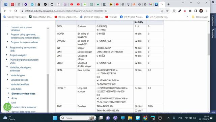216x122 pixels.
Task: Open the Chrome user profile avatar
Action: tap(201, 11)
